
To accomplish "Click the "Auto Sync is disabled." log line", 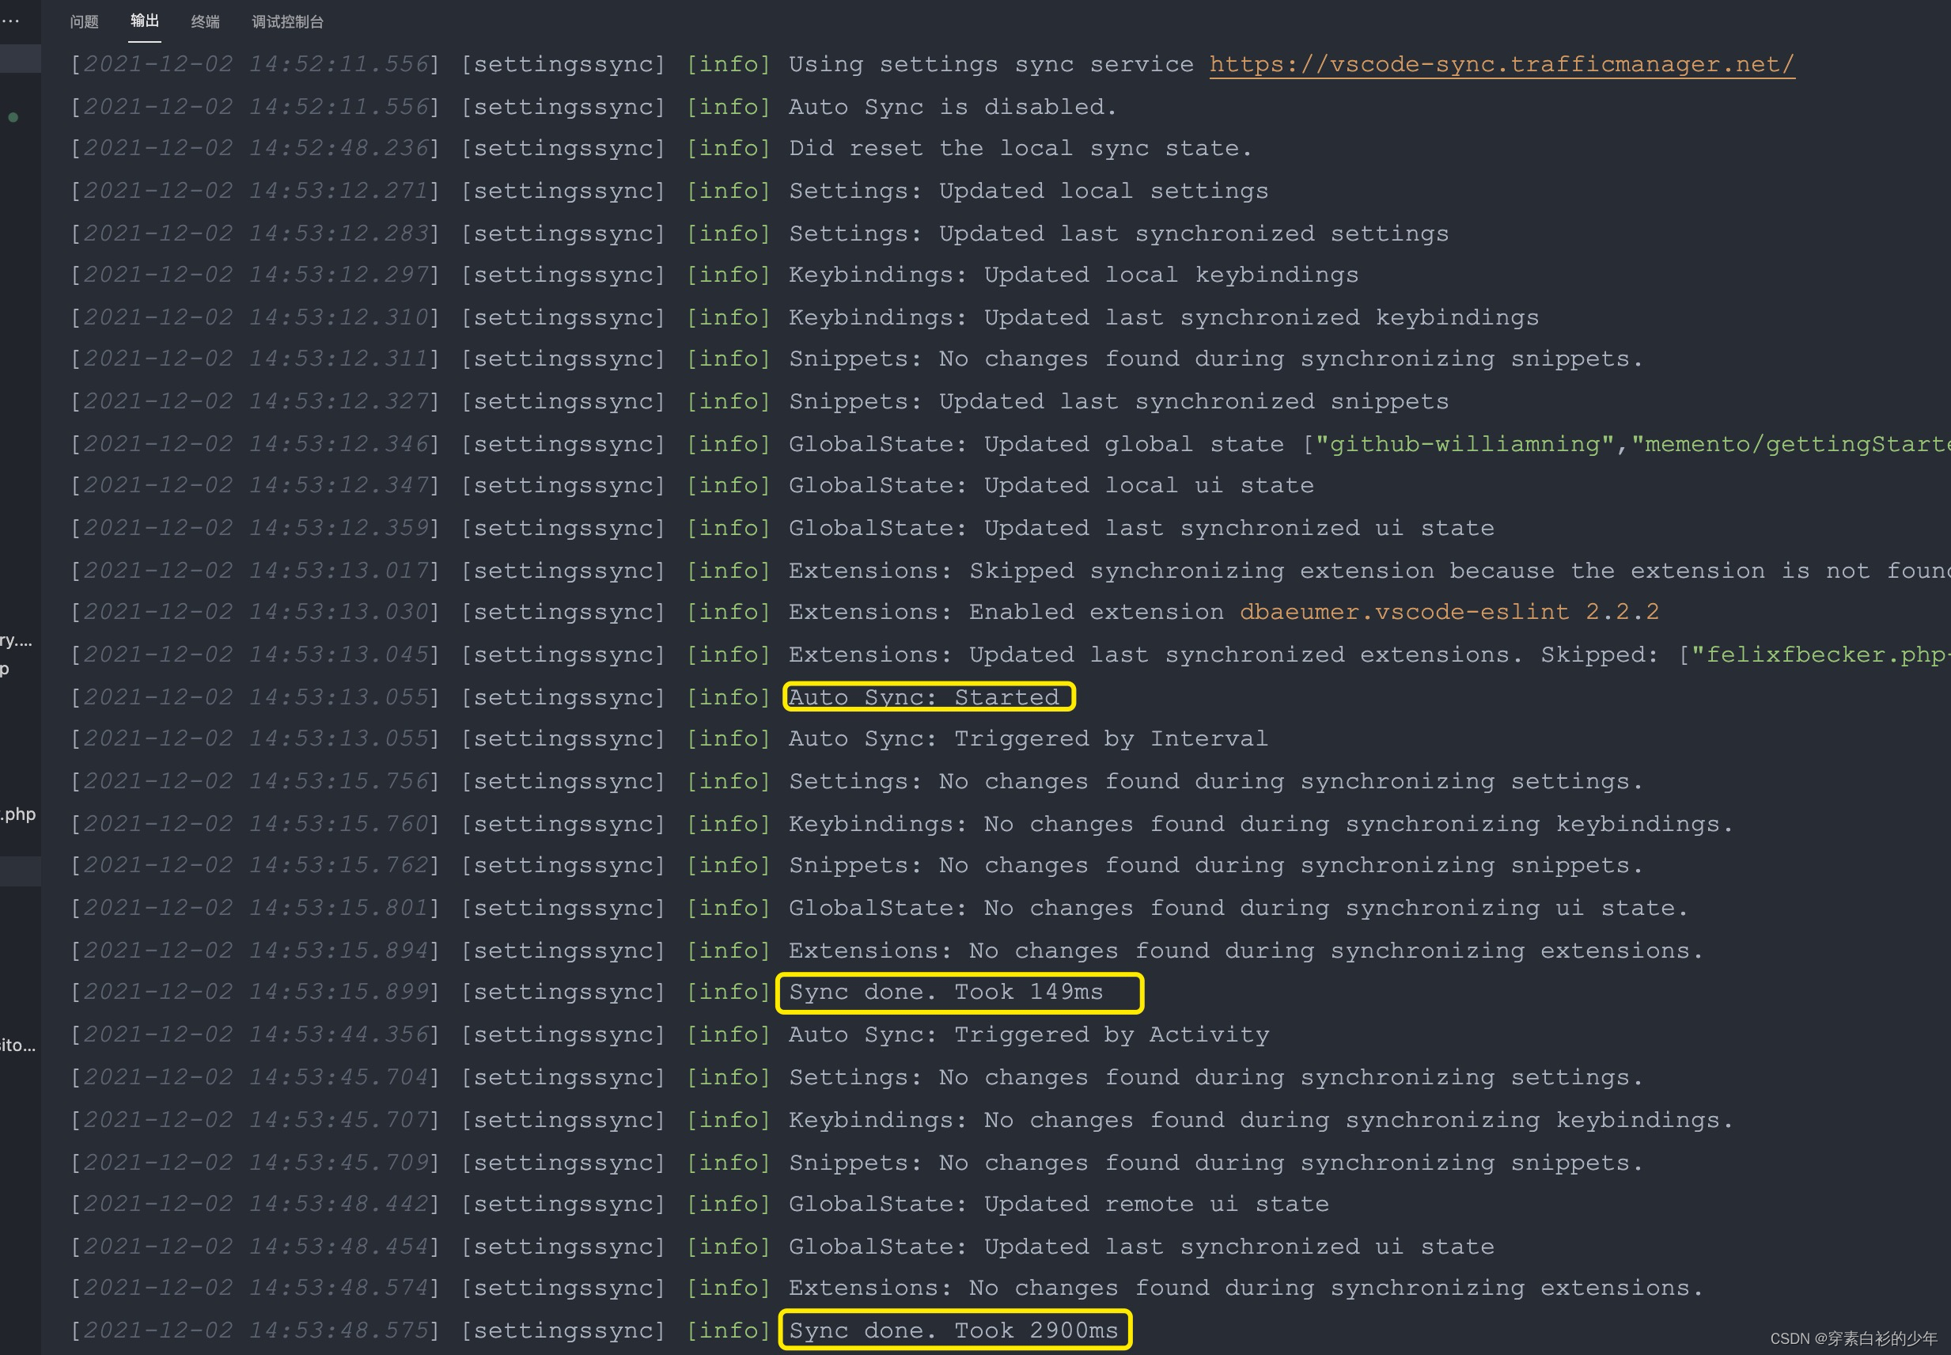I will click(x=953, y=107).
